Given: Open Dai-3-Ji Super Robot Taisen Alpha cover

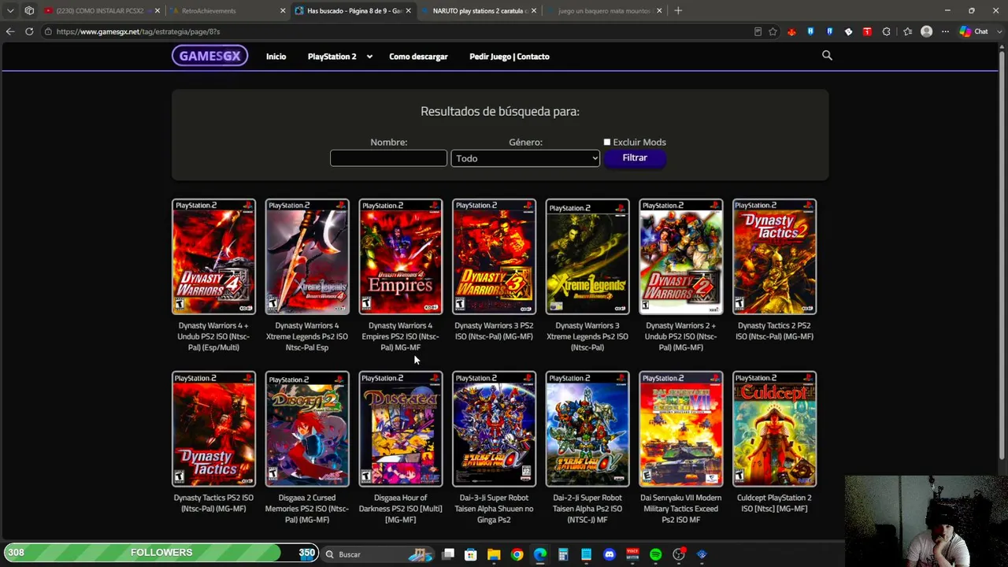Looking at the screenshot, I should pos(494,429).
